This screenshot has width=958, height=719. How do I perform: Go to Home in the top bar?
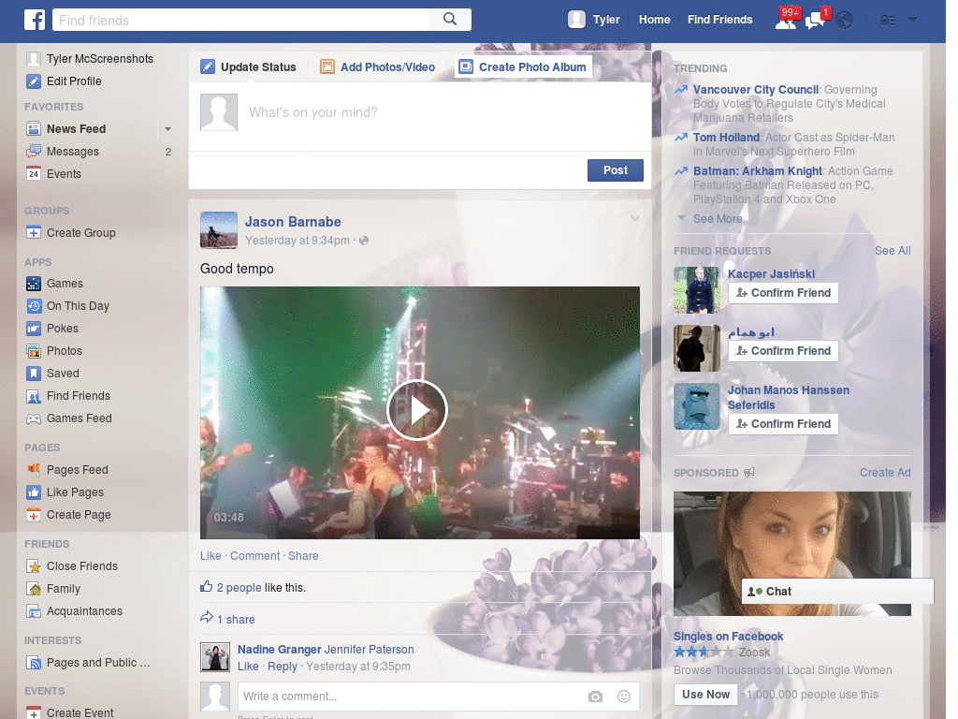pos(654,20)
